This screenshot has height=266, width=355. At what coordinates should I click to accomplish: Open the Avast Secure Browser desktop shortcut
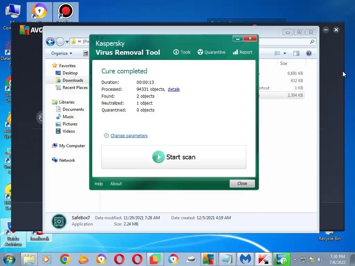(x=39, y=12)
